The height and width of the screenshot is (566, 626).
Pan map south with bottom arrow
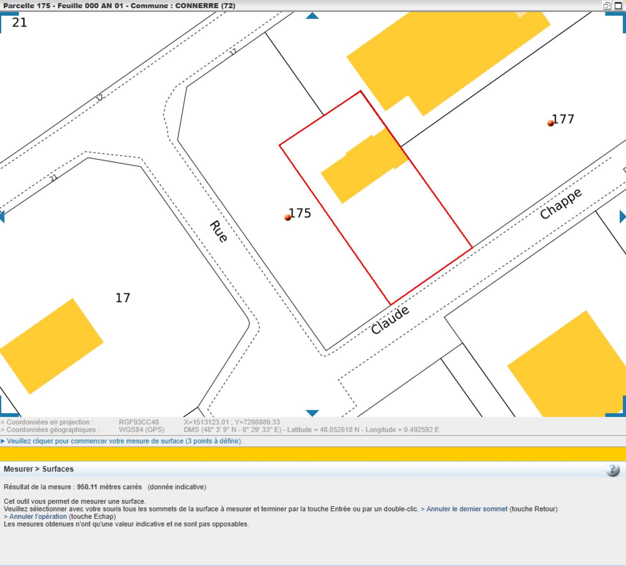[x=312, y=413]
